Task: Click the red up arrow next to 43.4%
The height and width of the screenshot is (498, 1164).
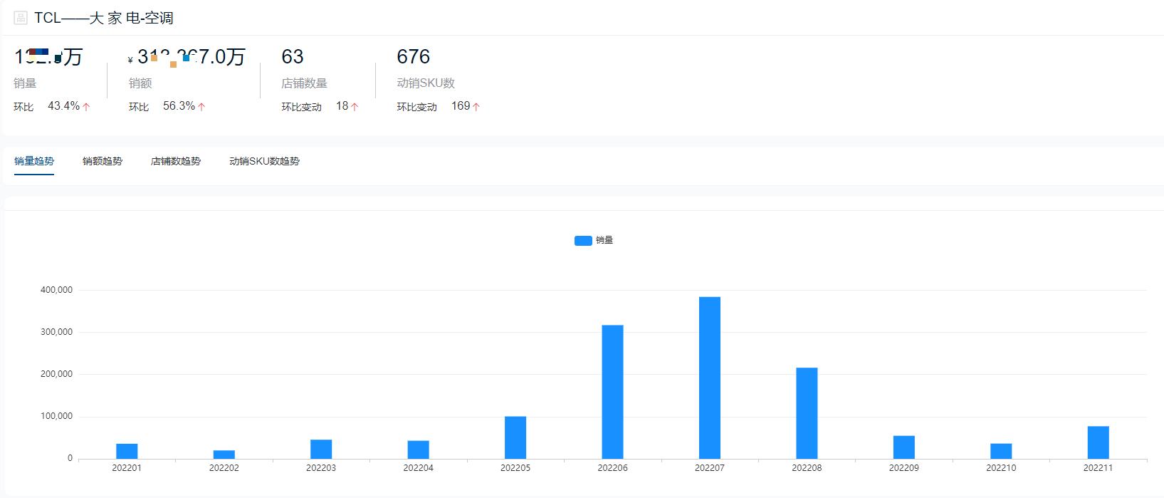Action: pyautogui.click(x=86, y=107)
